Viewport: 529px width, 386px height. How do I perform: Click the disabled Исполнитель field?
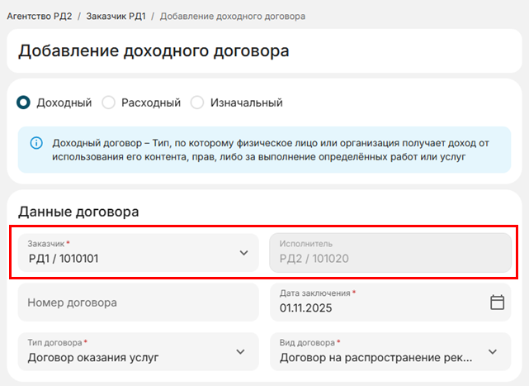390,253
